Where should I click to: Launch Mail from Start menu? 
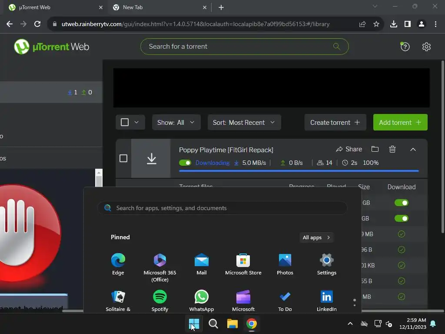[202, 264]
